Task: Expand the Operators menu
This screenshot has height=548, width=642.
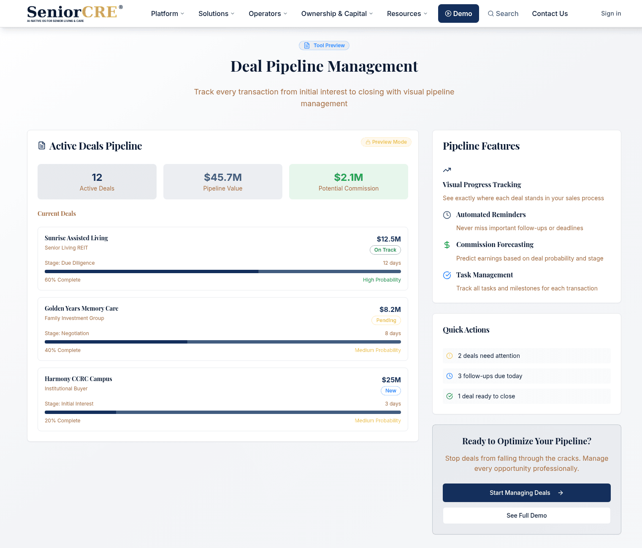Action: 268,13
